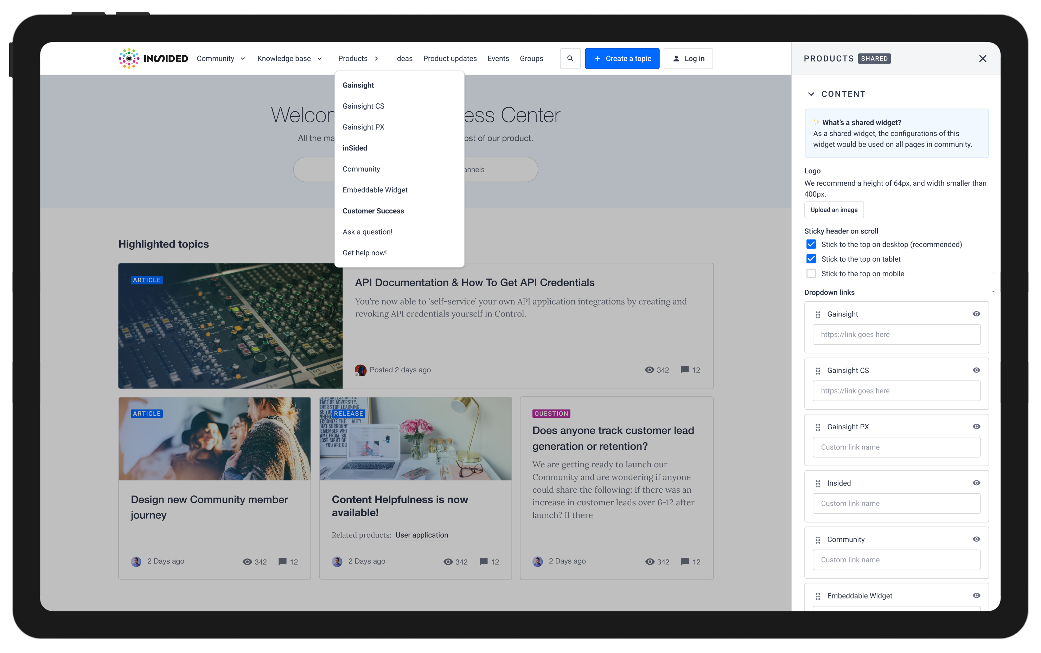Focus the Gainsight link URL field
The width and height of the screenshot is (1041, 653).
896,335
